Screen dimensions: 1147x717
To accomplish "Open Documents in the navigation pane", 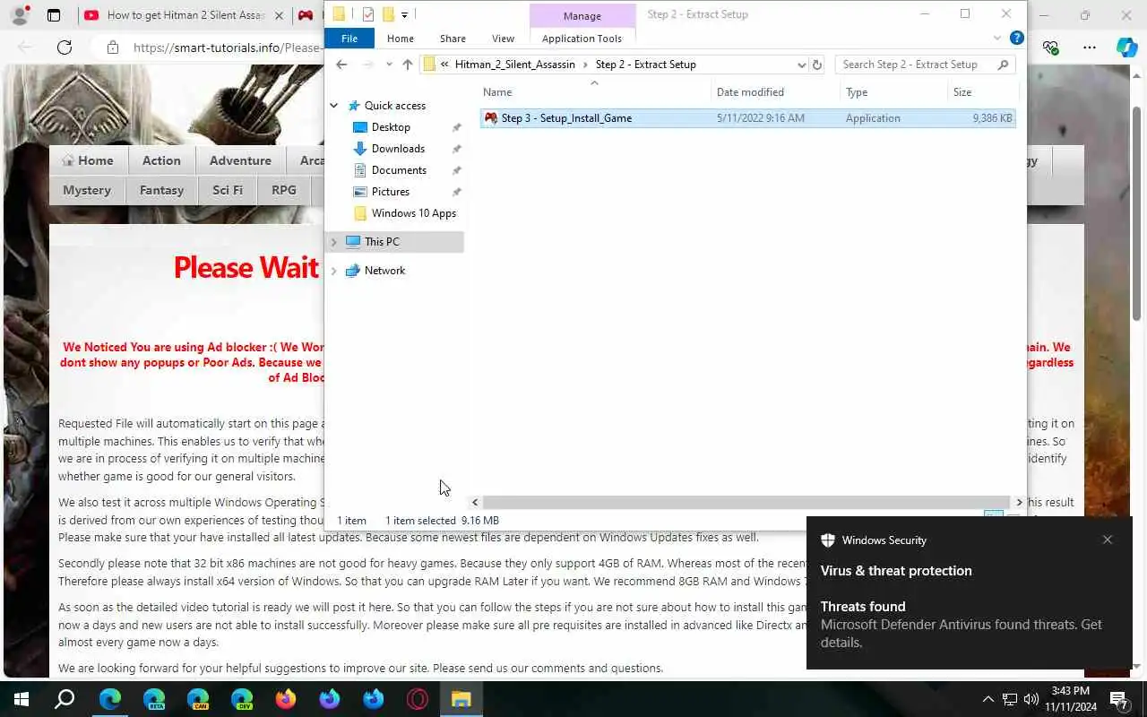I will click(x=399, y=170).
